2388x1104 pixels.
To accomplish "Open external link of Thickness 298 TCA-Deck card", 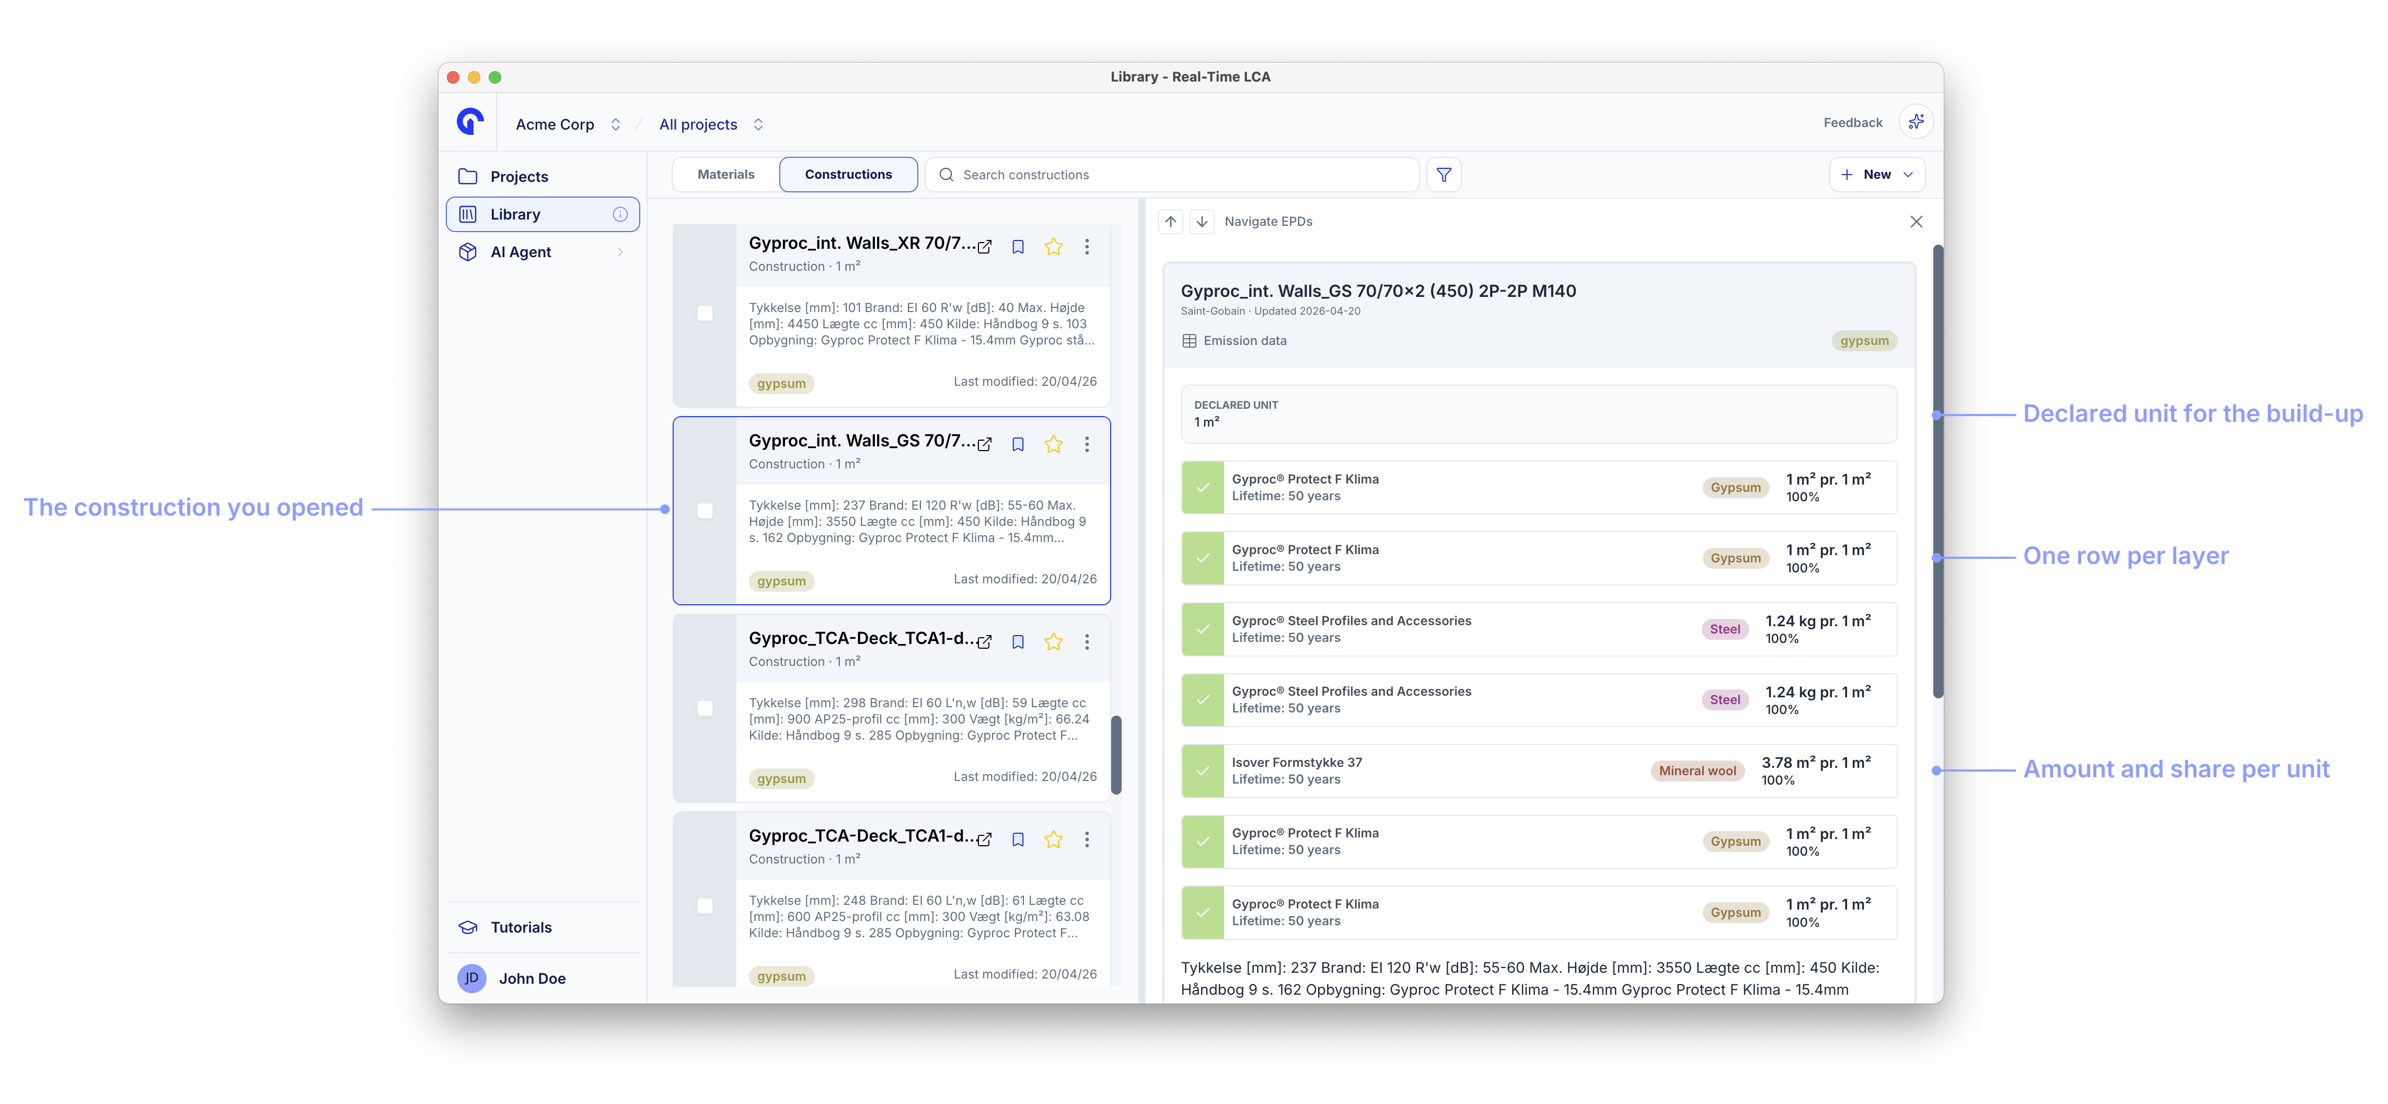I will (985, 641).
